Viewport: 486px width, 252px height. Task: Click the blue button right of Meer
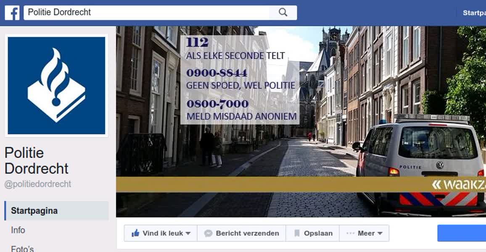click(461, 234)
